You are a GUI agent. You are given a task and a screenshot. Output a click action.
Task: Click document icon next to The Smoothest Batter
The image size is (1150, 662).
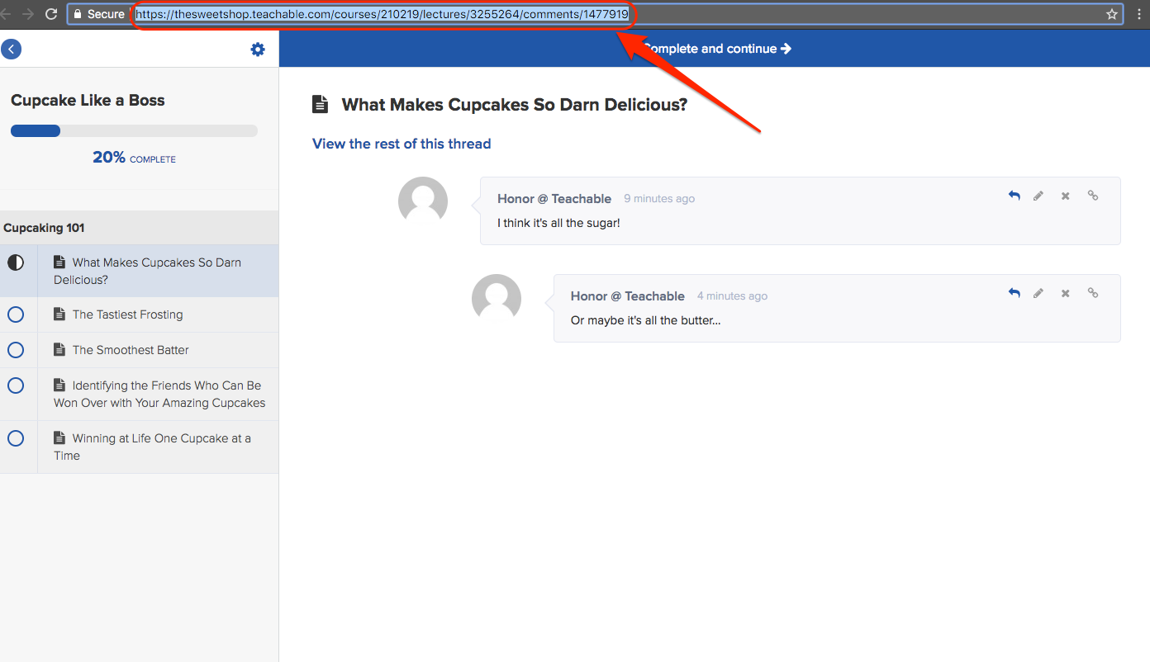click(x=59, y=350)
